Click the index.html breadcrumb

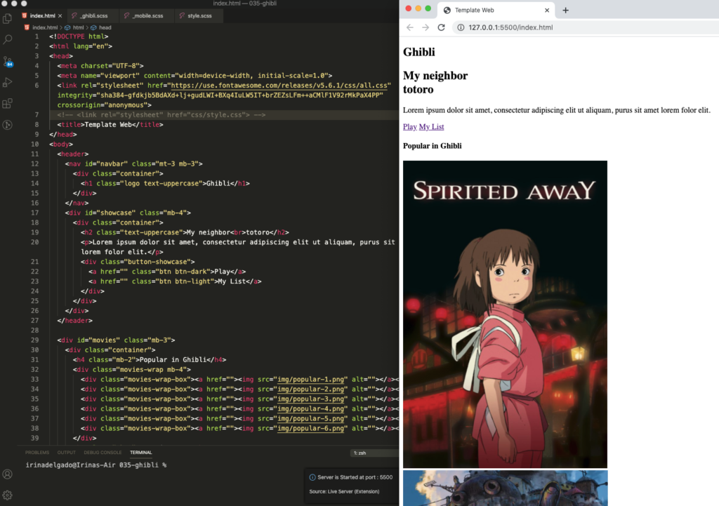point(45,27)
